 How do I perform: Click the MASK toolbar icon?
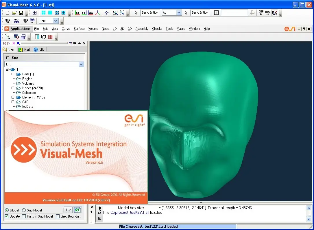point(16,21)
